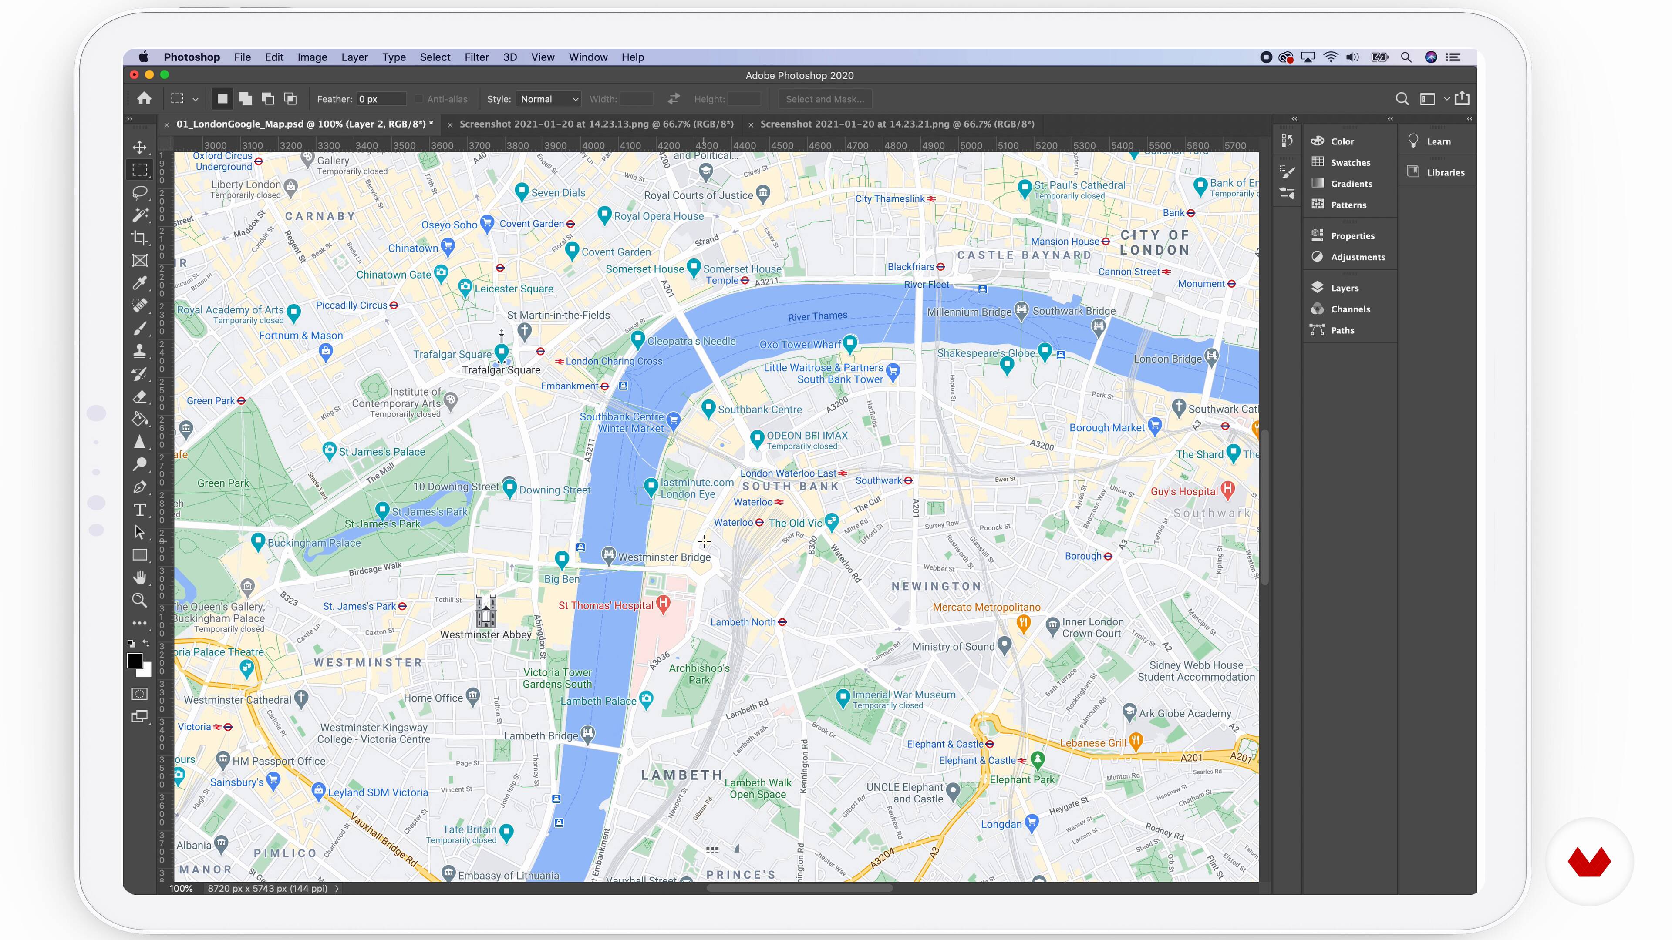The height and width of the screenshot is (940, 1672).
Task: Open the Brushes panel icon
Action: pyautogui.click(x=1288, y=193)
